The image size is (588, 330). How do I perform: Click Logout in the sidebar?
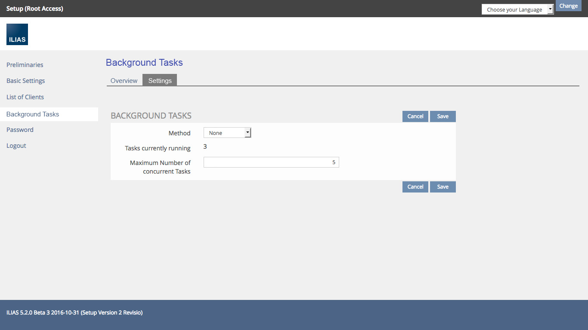(16, 146)
